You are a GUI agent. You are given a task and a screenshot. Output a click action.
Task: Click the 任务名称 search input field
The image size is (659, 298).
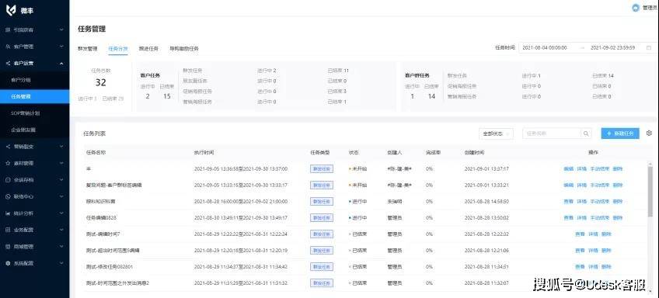[552, 133]
